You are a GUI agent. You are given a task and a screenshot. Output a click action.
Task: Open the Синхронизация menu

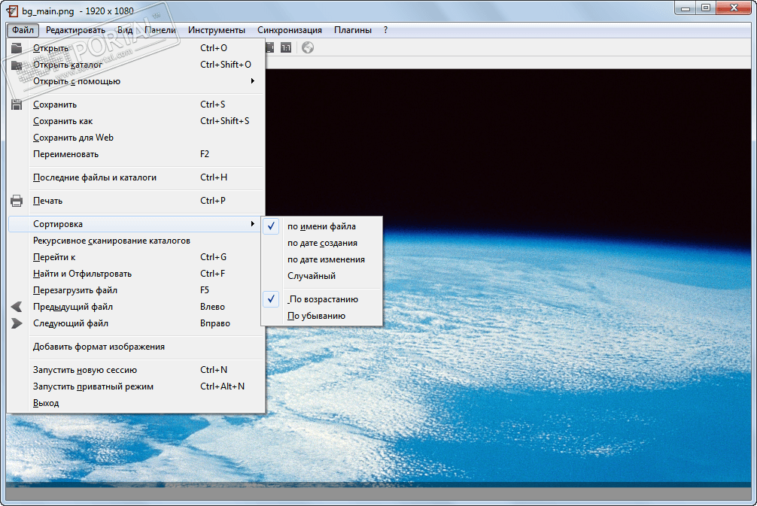point(289,30)
